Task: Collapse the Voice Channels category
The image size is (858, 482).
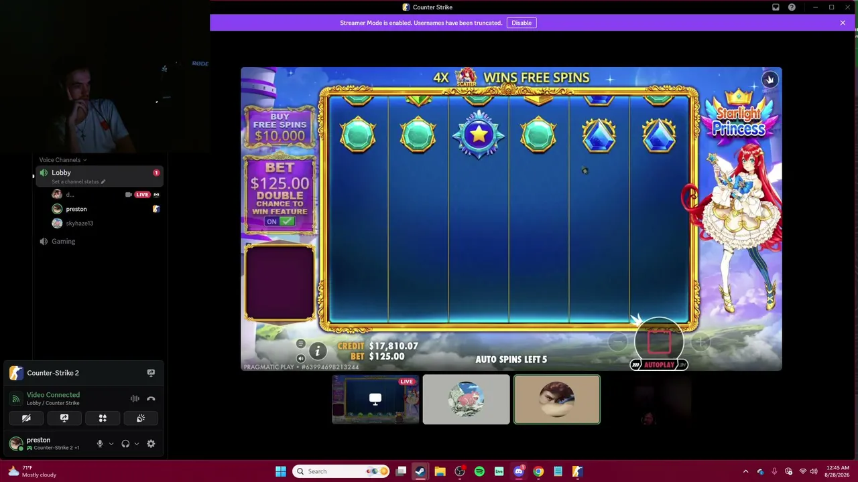Action: [x=62, y=160]
